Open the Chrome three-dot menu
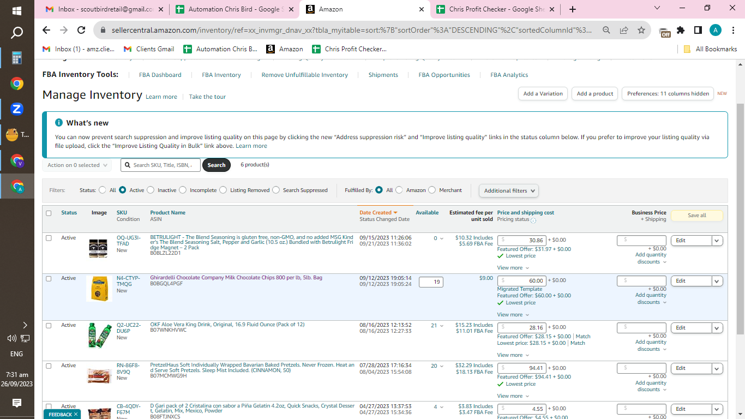This screenshot has height=419, width=745. (733, 31)
